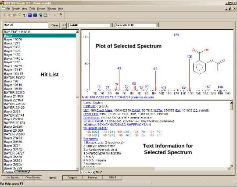
Task: Switch to the bottom Names tab
Action: point(53,178)
